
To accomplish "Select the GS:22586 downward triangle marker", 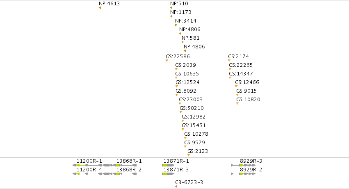I will point(167,61).
